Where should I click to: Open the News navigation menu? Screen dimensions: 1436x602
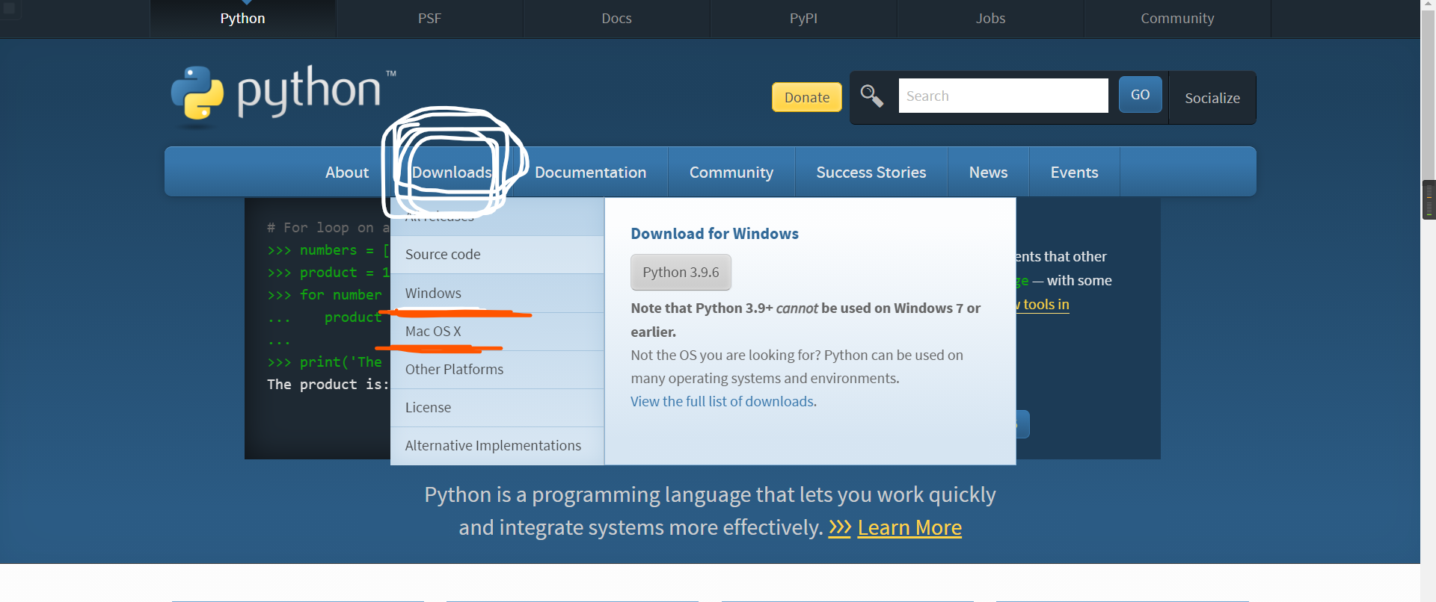coord(988,172)
